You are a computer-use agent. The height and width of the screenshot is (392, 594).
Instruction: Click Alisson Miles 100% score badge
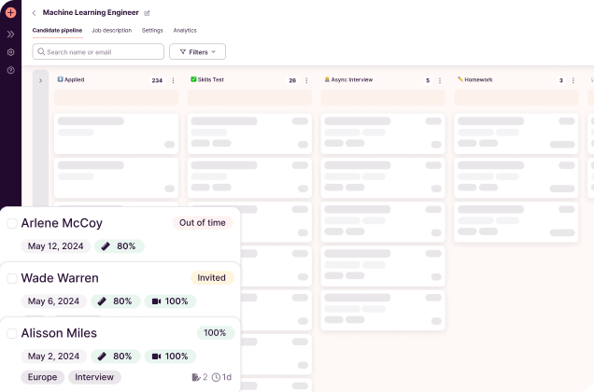click(215, 333)
